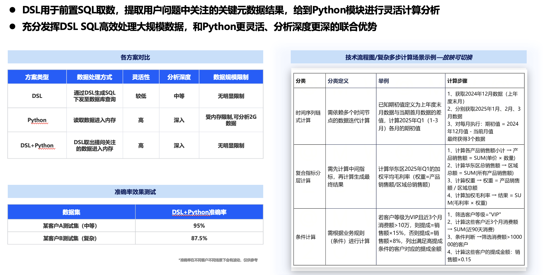Click "高" in the Python row
The image size is (543, 275).
141,120
